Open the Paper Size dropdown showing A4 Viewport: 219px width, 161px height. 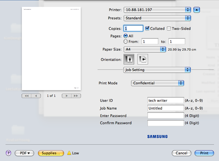[x=145, y=49]
